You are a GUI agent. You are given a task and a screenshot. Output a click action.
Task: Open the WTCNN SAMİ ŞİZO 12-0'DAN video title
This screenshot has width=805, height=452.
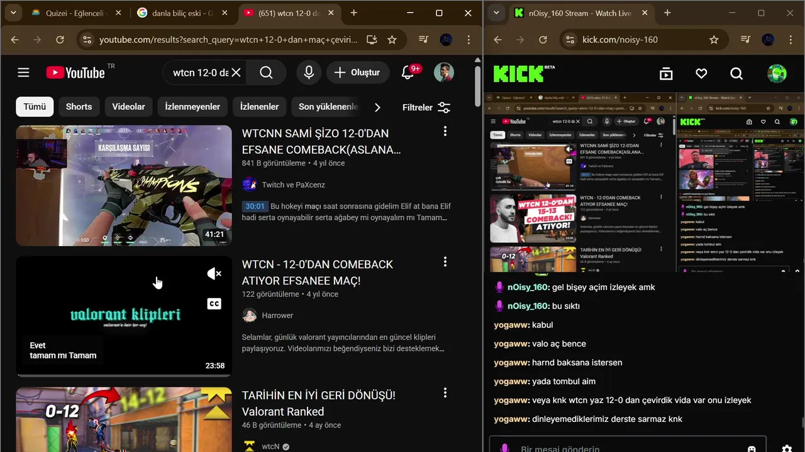(321, 141)
